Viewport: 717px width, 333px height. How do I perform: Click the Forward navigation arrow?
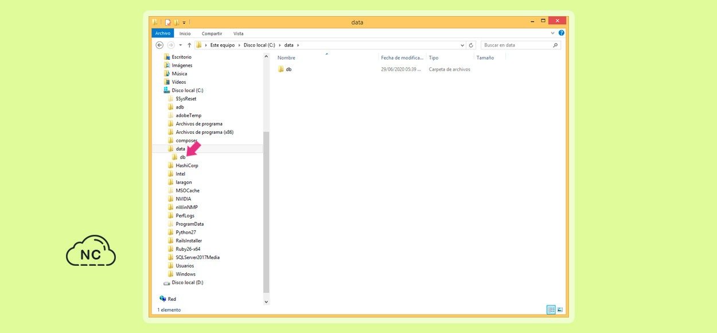click(x=170, y=45)
